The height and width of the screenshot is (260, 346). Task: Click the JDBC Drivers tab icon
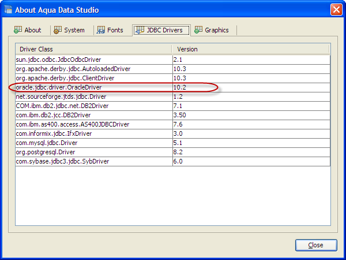click(140, 30)
